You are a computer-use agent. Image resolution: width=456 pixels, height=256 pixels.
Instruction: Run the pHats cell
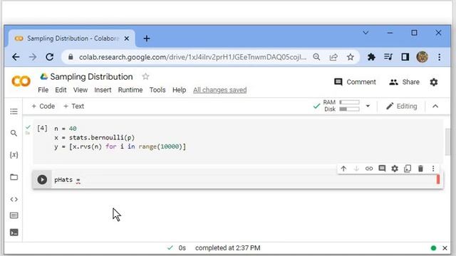pos(42,180)
